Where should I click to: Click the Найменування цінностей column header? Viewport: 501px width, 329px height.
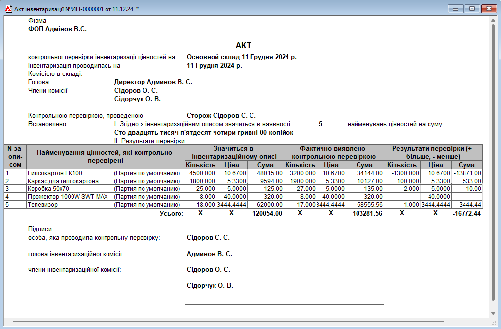tap(106, 157)
